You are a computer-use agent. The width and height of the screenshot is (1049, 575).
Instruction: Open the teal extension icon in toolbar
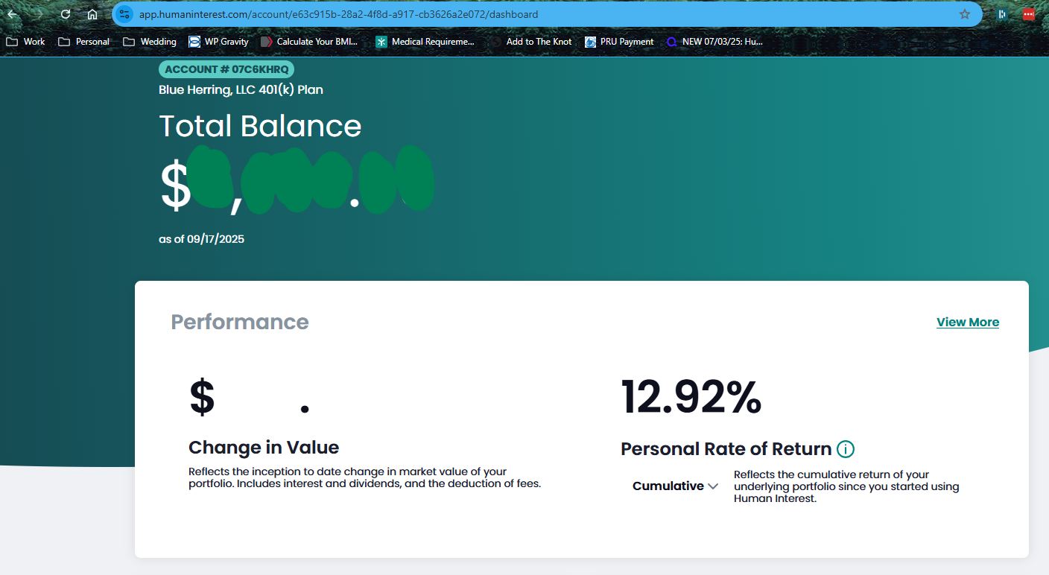1003,14
